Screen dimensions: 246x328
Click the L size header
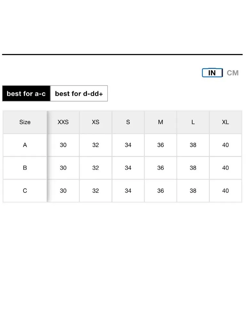tap(193, 122)
